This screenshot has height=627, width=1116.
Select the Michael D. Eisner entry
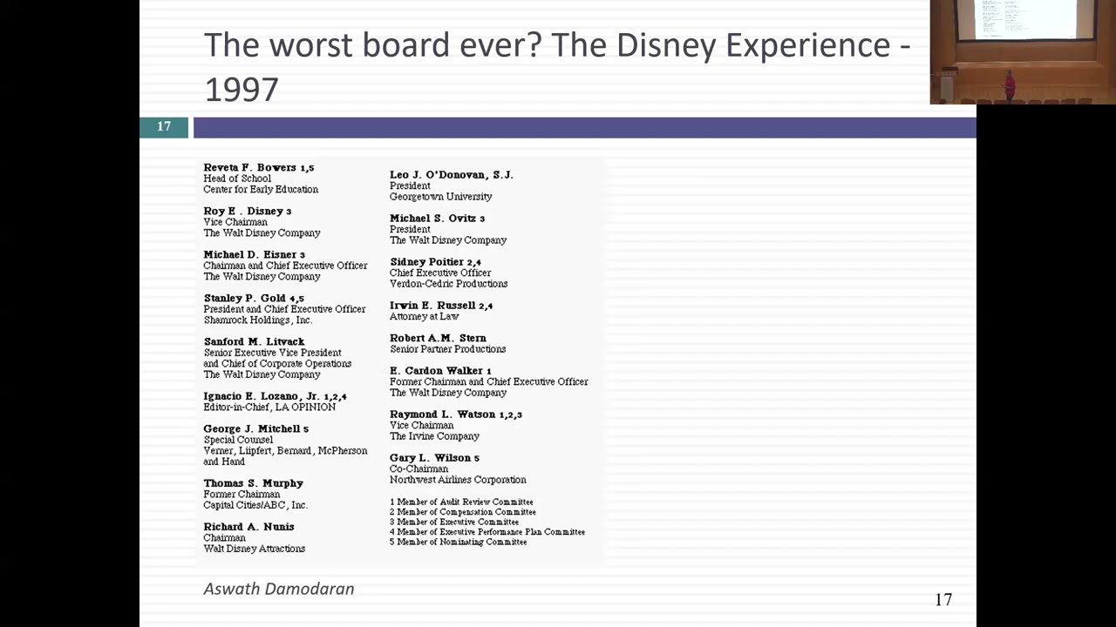(249, 254)
